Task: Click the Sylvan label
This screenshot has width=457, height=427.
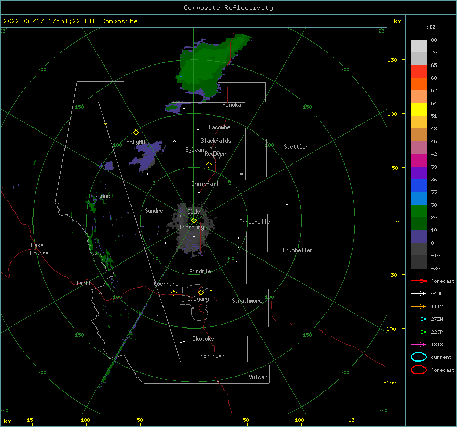Action: [x=194, y=150]
